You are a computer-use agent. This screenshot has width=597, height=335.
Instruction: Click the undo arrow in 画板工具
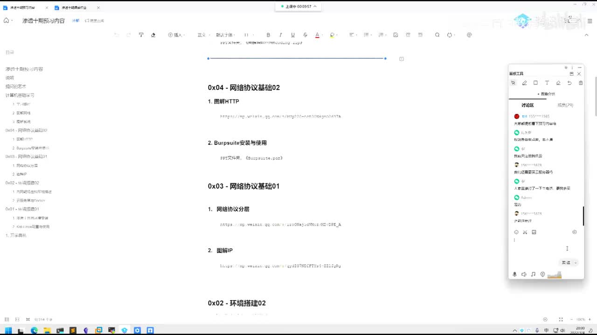pos(569,83)
